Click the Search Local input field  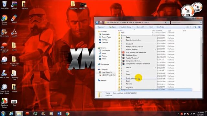pyautogui.click(x=186, y=23)
